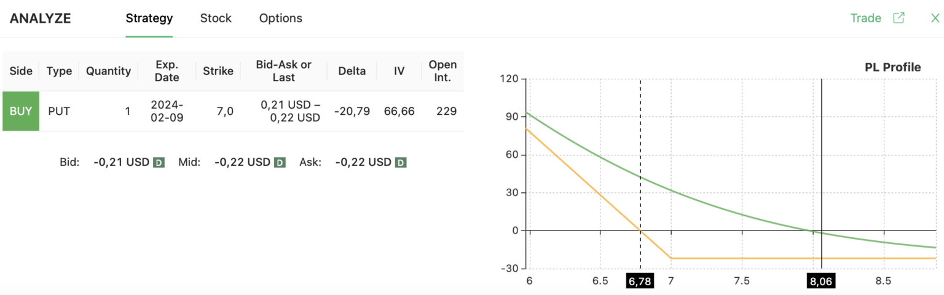Click the 8,06 current price marker
The image size is (944, 295).
pyautogui.click(x=821, y=281)
